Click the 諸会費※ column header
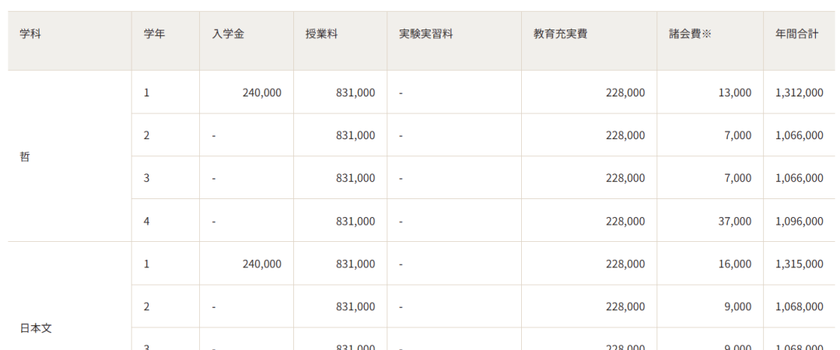Screen dimensions: 840x350 pos(690,34)
